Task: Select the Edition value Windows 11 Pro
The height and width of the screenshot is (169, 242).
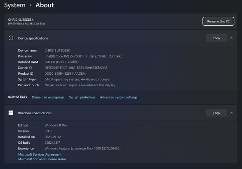Action: pyautogui.click(x=56, y=125)
